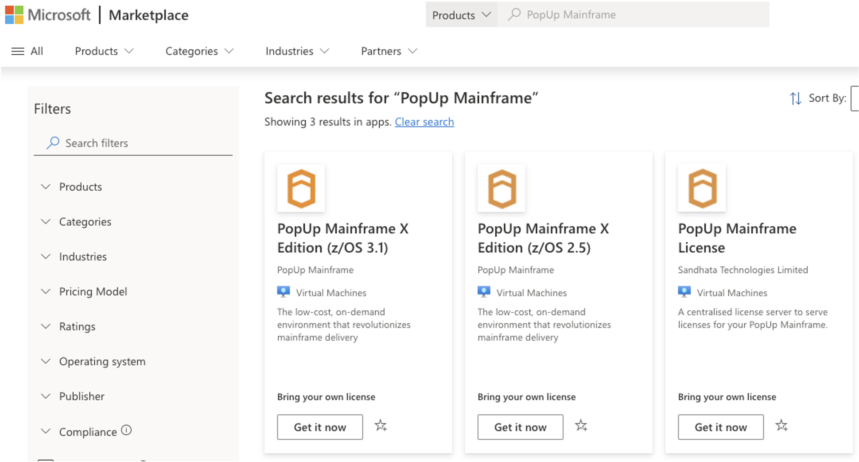Open the Industries menu
This screenshot has height=462, width=859.
(x=297, y=51)
